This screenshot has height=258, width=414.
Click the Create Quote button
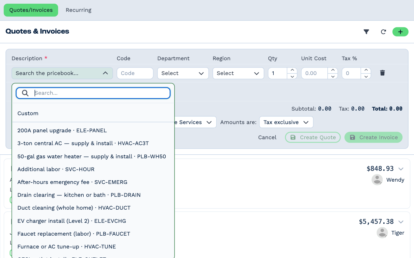[x=313, y=137]
